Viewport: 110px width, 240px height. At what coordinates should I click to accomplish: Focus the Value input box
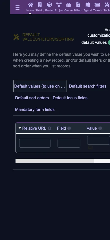(98, 140)
